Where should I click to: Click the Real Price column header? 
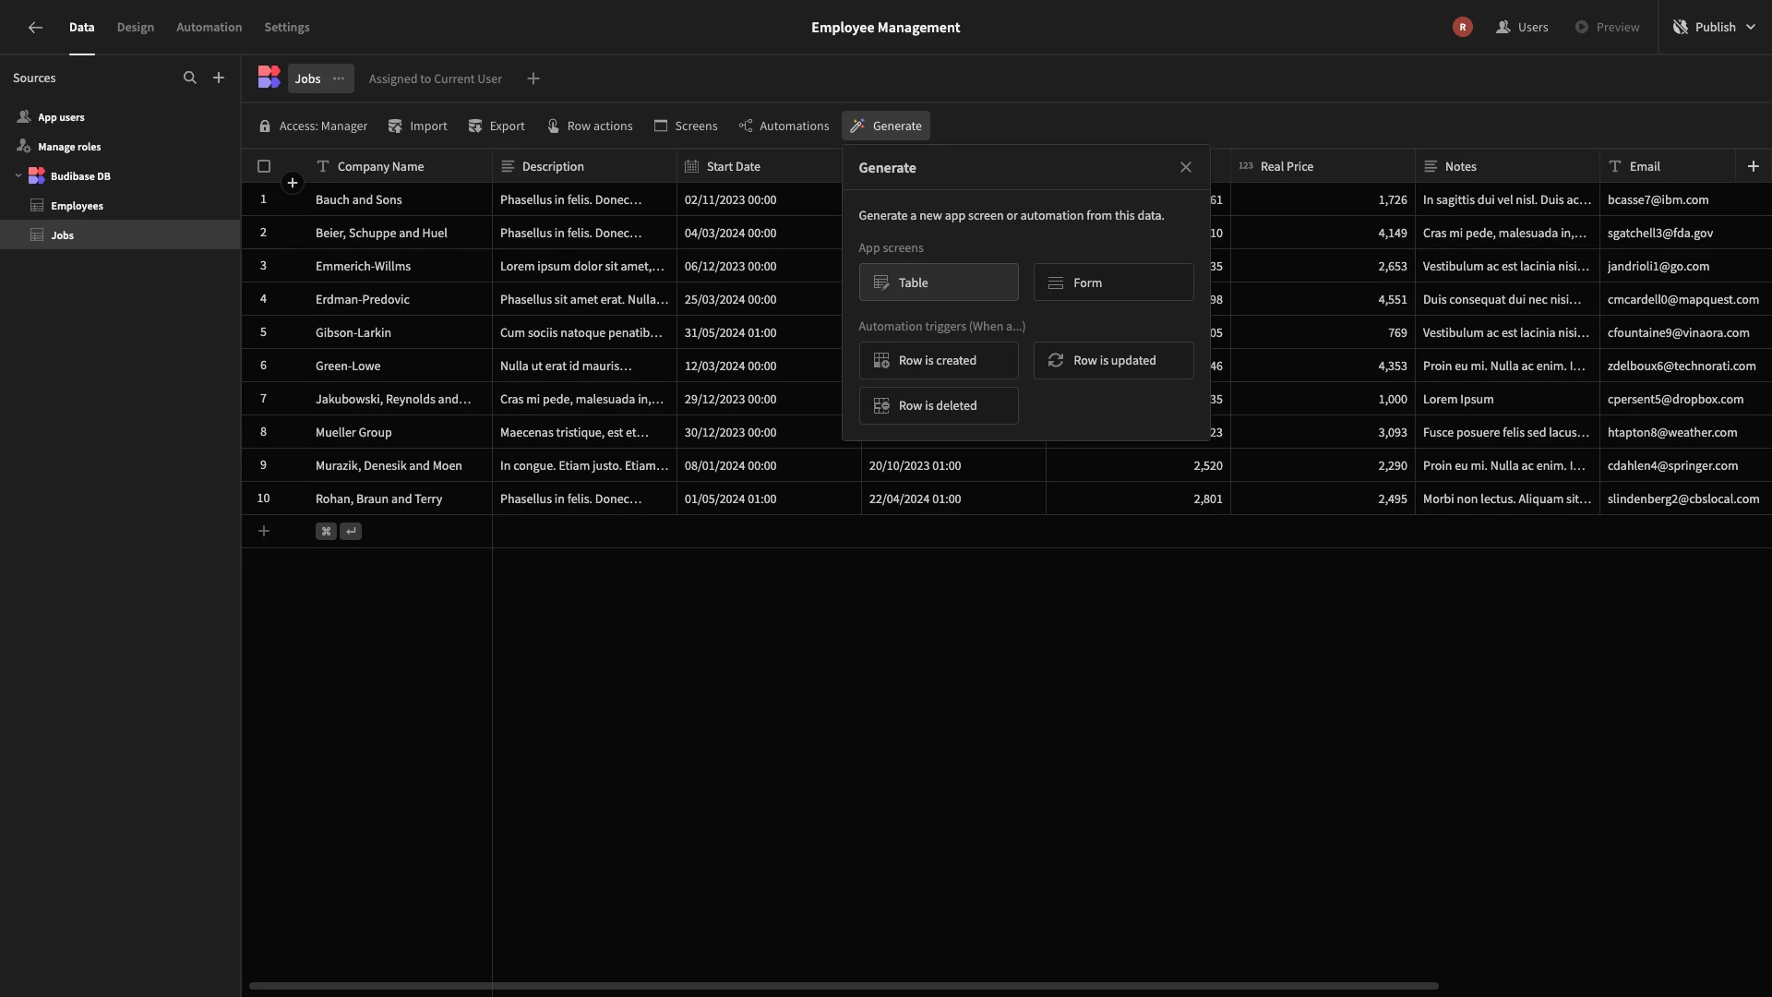click(x=1323, y=166)
